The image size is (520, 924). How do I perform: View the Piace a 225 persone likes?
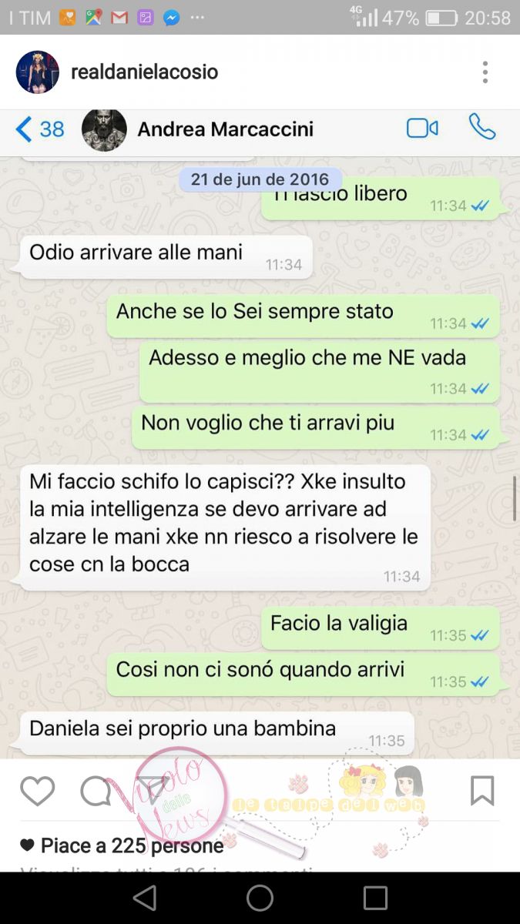click(122, 846)
